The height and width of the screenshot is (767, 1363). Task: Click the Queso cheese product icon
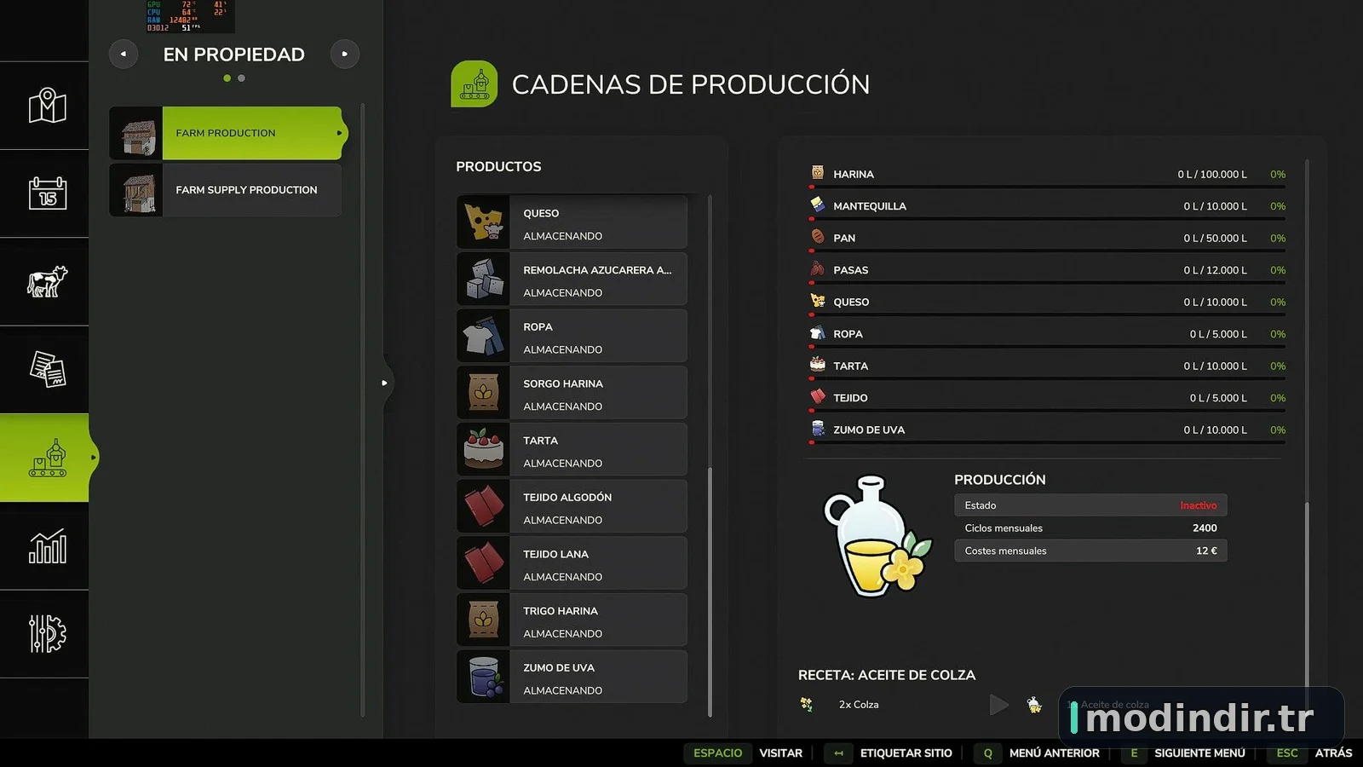tap(483, 222)
